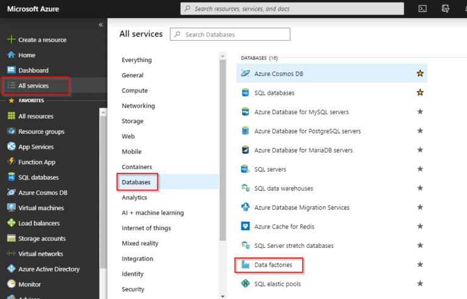Click the Virtual machines sidebar icon
The height and width of the screenshot is (299, 467).
click(11, 208)
